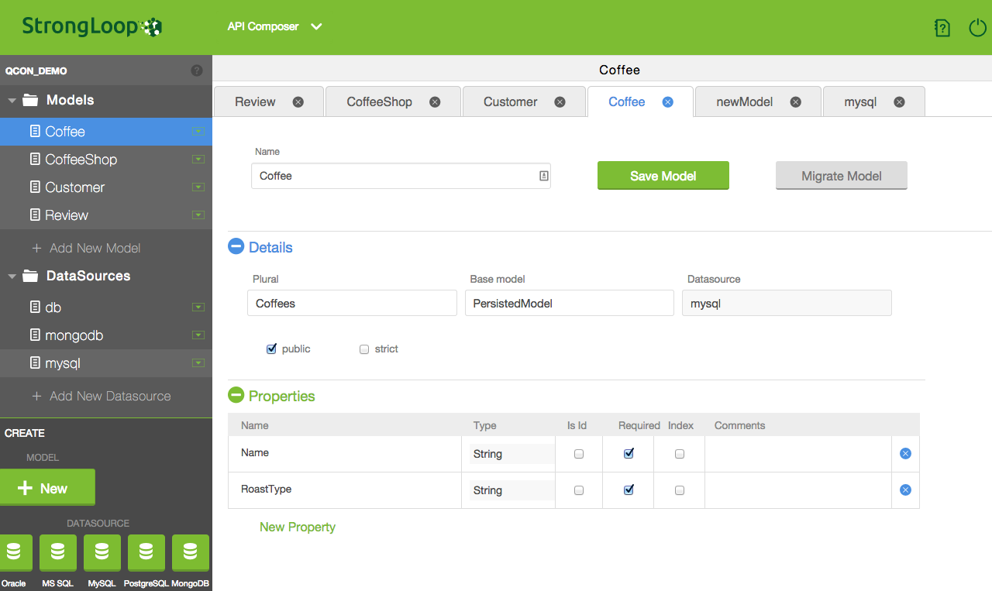The width and height of the screenshot is (992, 591).
Task: Open the help documentation icon in header
Action: (942, 28)
